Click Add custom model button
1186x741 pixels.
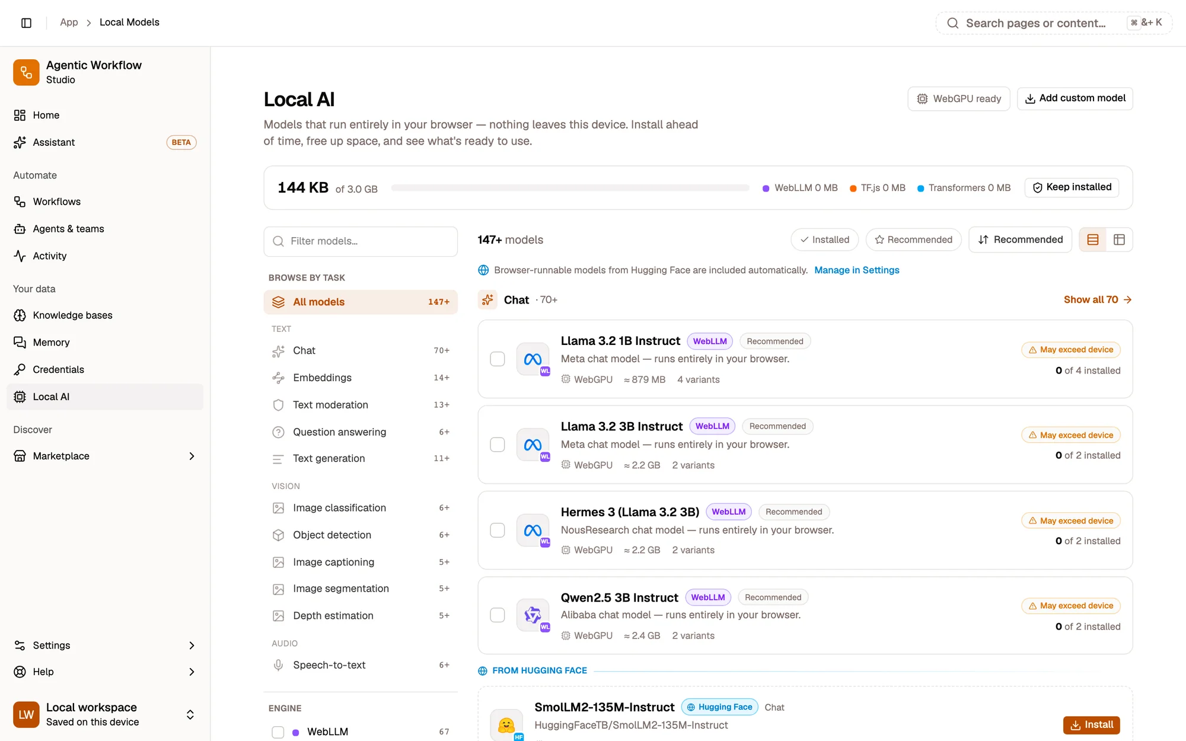[1075, 98]
